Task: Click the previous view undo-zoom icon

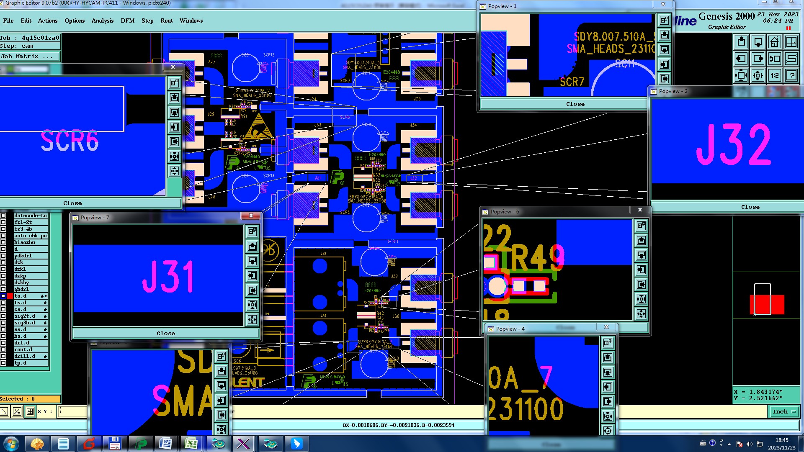Action: point(774,59)
